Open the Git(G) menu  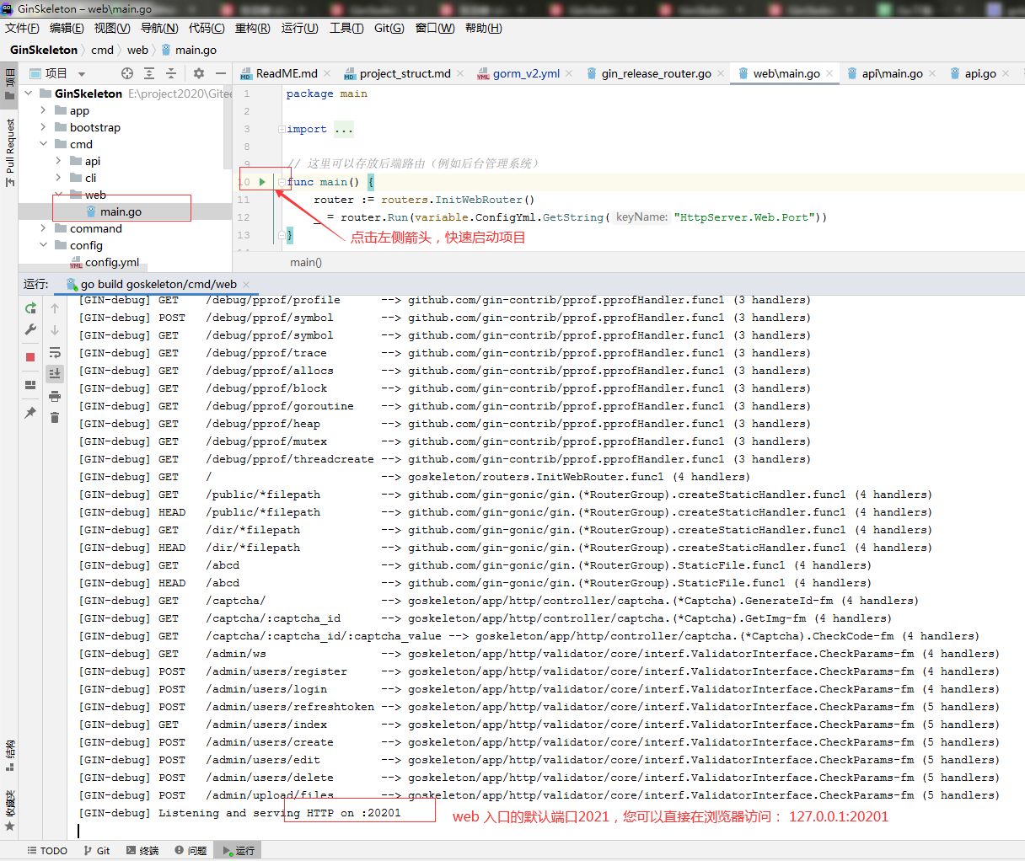(389, 28)
